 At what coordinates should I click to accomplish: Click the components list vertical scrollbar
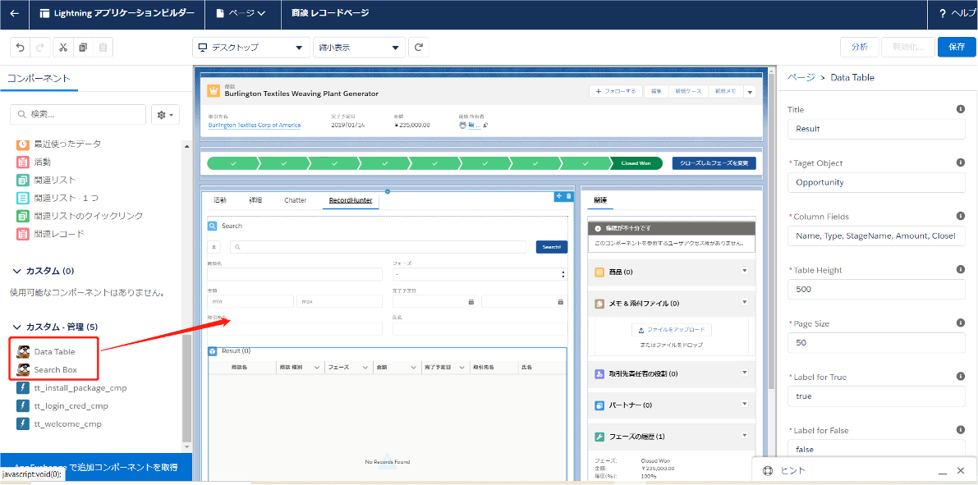tap(186, 389)
